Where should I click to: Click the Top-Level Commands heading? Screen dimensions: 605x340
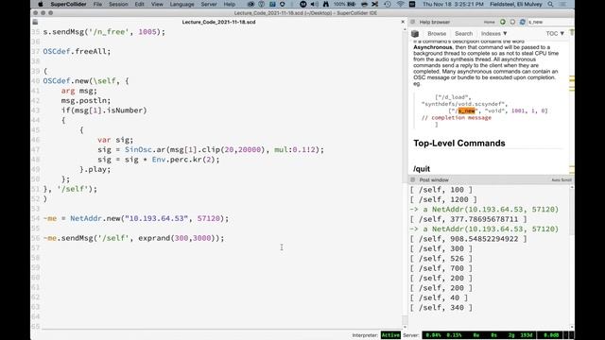tap(459, 143)
